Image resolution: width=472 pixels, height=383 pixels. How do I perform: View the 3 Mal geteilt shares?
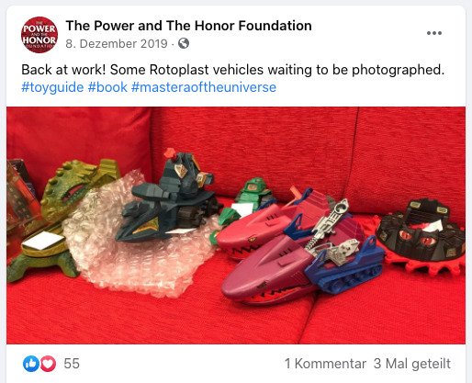pyautogui.click(x=411, y=364)
